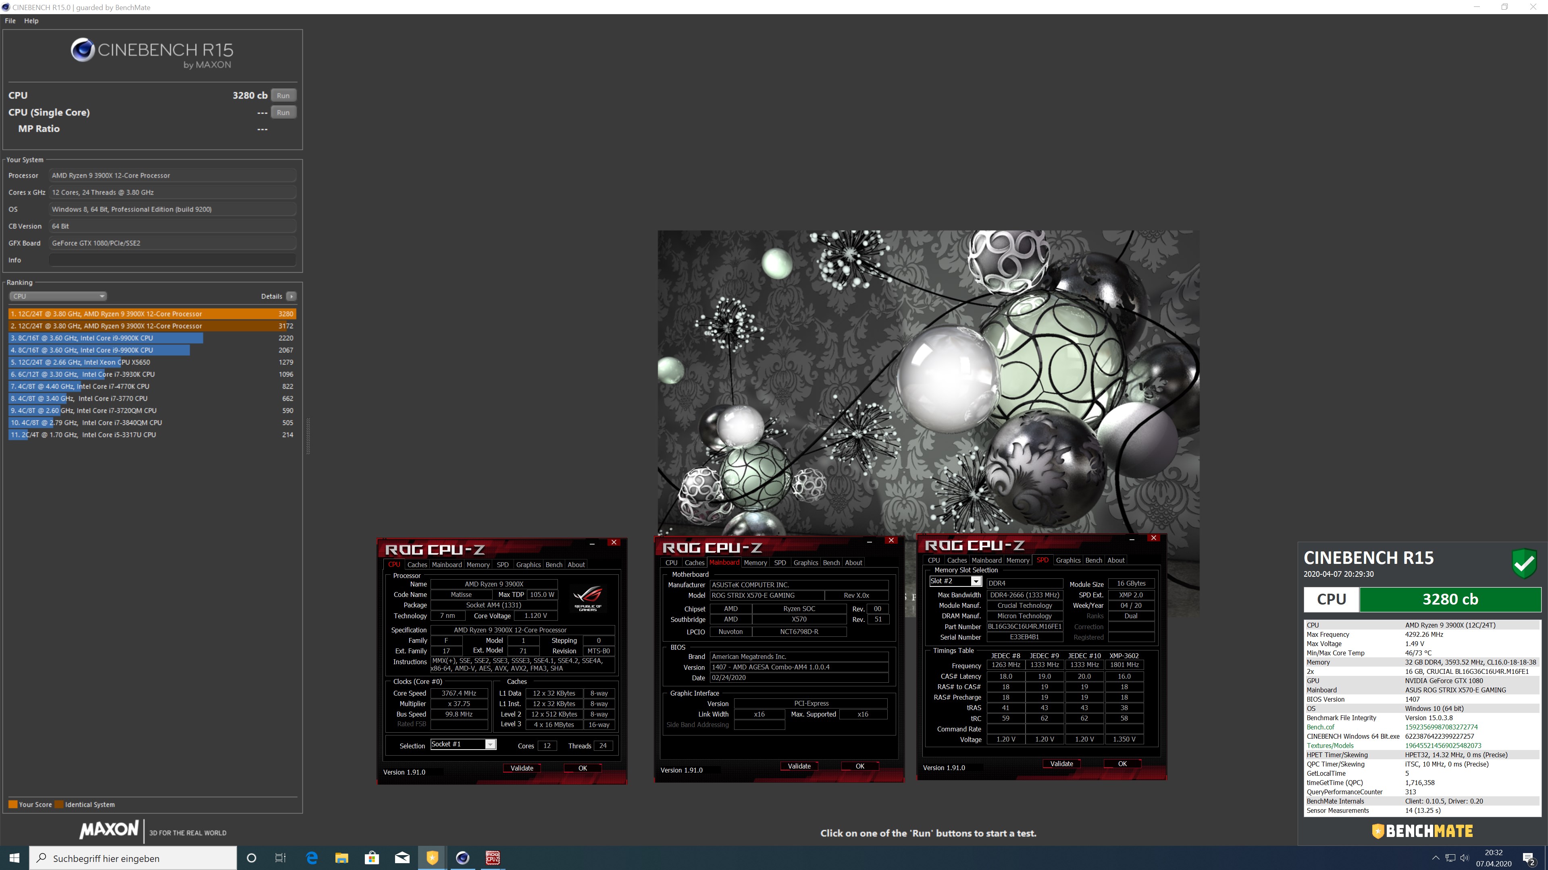Minimize the Mainboard CPU-Z window
The image size is (1548, 870).
(869, 541)
